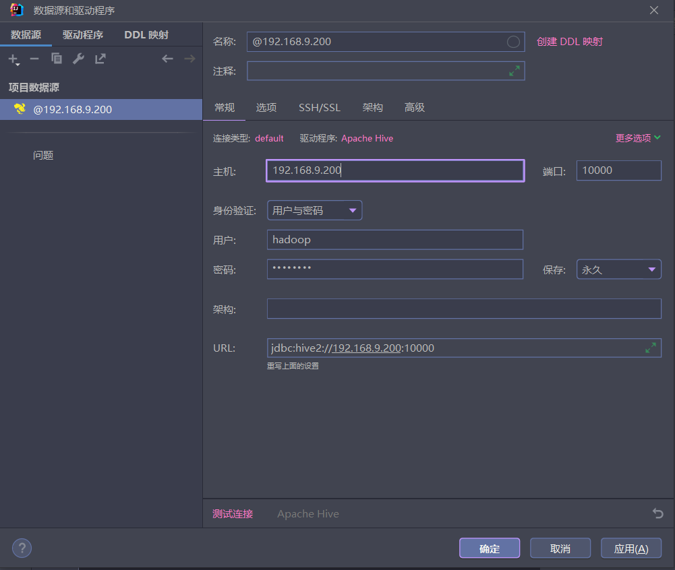Screen dimensions: 675x570
Task: Click the Apache Hive driver link
Action: tap(368, 139)
